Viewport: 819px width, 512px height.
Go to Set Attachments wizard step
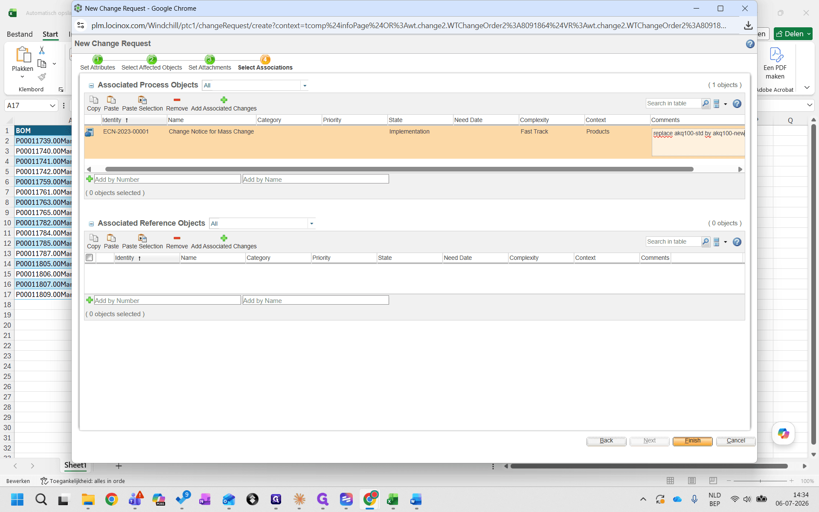point(209,63)
